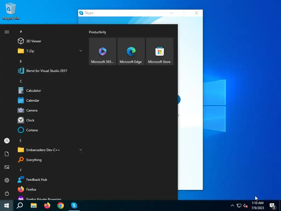Click the Power button in Start

pyautogui.click(x=7, y=193)
